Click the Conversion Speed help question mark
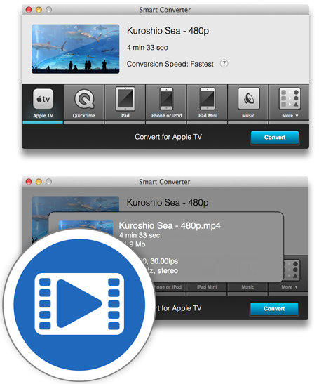 (224, 64)
